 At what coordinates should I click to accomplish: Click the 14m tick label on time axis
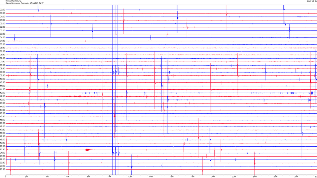coord(151,177)
